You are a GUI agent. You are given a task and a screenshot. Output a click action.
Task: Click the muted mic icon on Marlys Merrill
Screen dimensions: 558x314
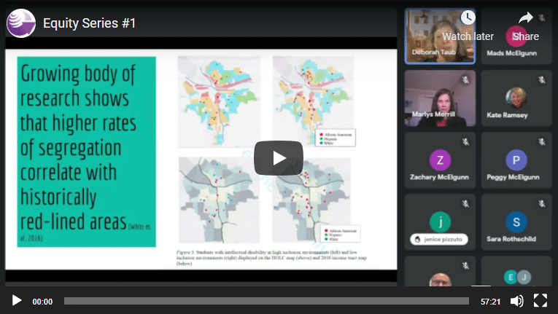[465, 80]
